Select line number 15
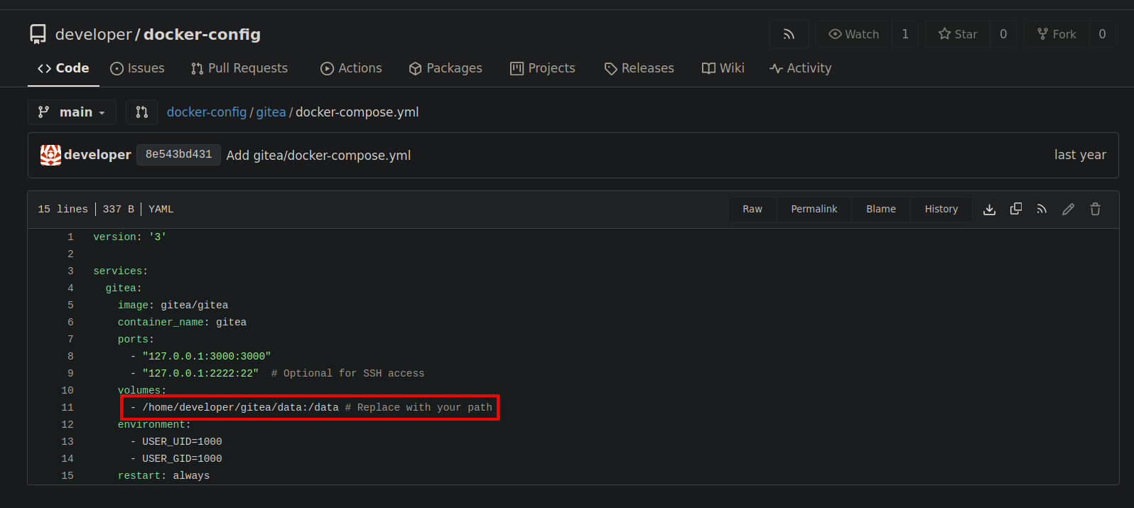Screen dimensions: 1134x508 pyautogui.click(x=67, y=475)
